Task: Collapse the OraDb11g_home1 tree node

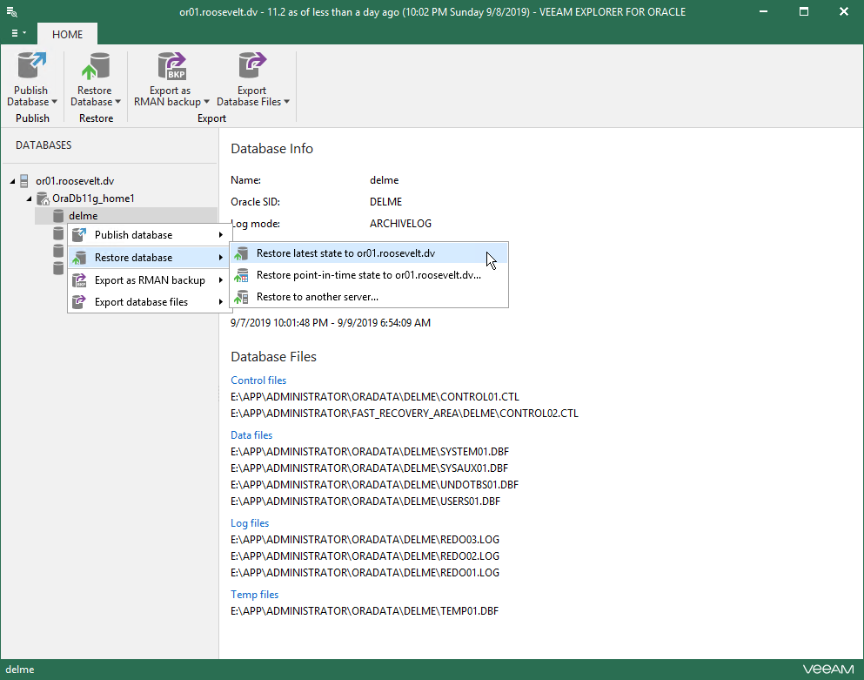Action: 30,199
